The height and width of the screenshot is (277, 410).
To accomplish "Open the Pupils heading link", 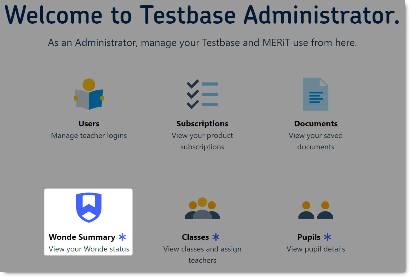I will pos(309,237).
